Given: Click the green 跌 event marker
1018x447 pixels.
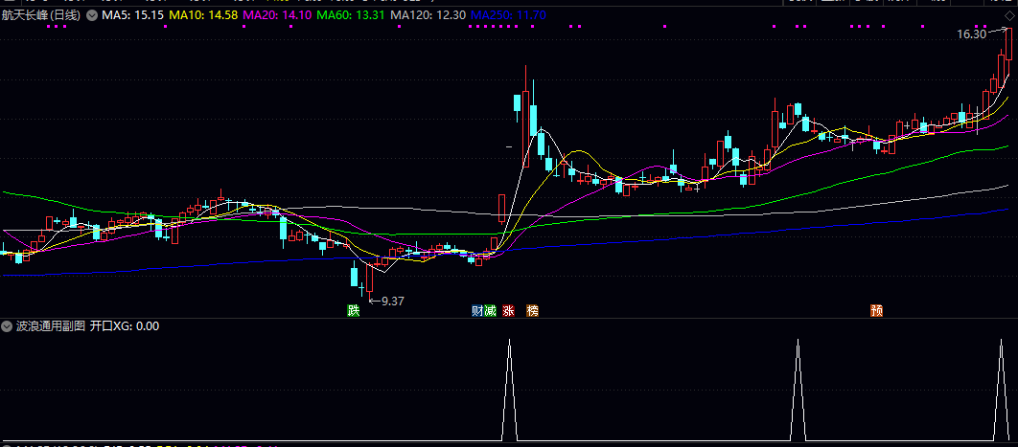Looking at the screenshot, I should (x=353, y=310).
